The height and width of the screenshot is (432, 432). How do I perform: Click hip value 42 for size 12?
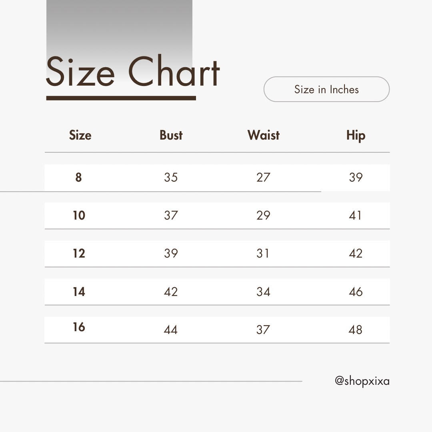[x=356, y=254]
